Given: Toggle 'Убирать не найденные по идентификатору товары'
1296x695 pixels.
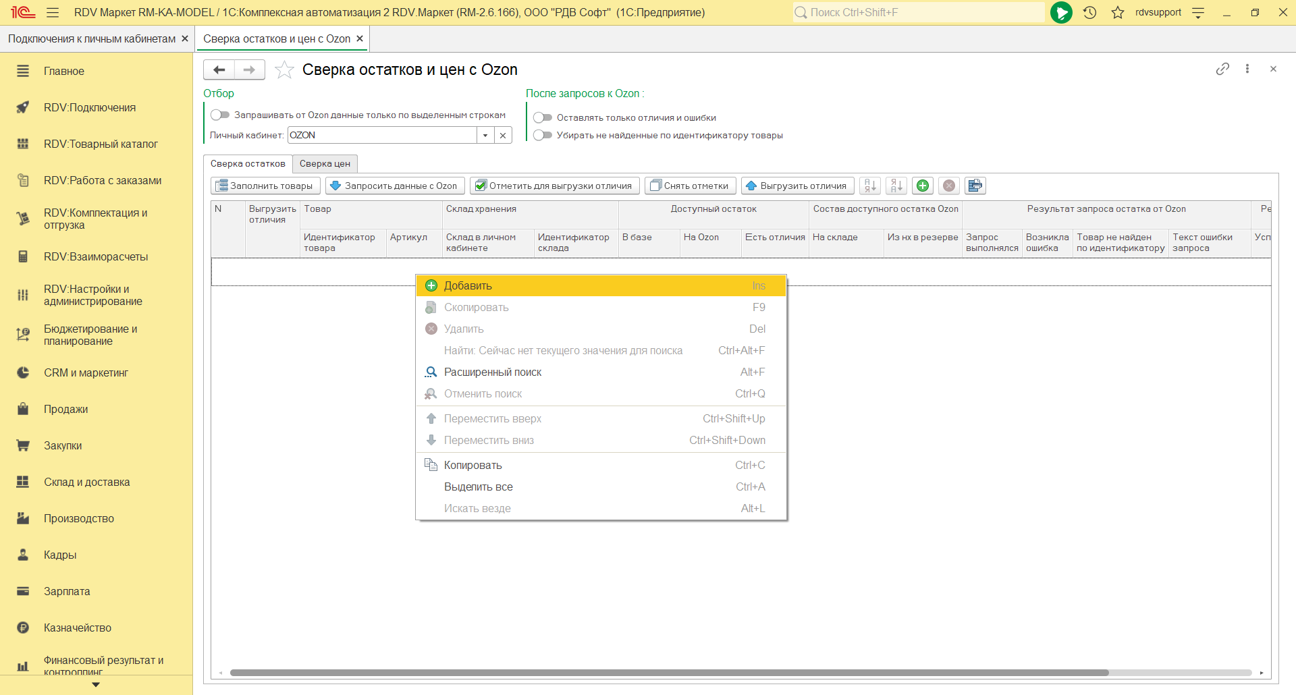Looking at the screenshot, I should [543, 135].
